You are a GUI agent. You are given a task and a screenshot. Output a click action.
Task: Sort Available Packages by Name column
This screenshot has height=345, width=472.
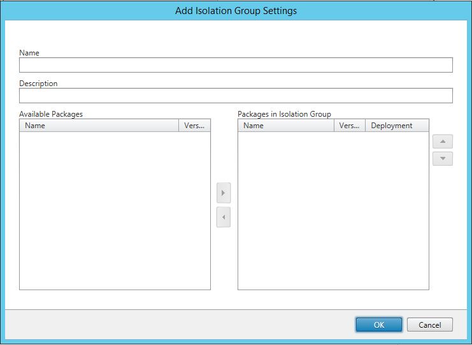pyautogui.click(x=99, y=126)
